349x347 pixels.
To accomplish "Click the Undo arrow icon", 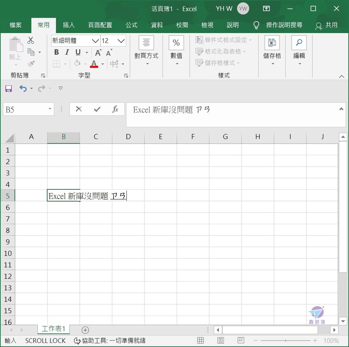I will tap(23, 88).
